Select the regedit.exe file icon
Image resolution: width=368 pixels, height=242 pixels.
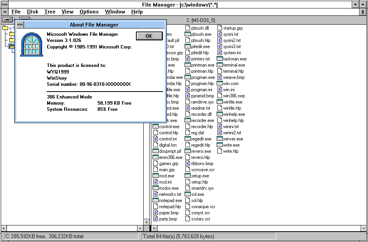pos(188,139)
